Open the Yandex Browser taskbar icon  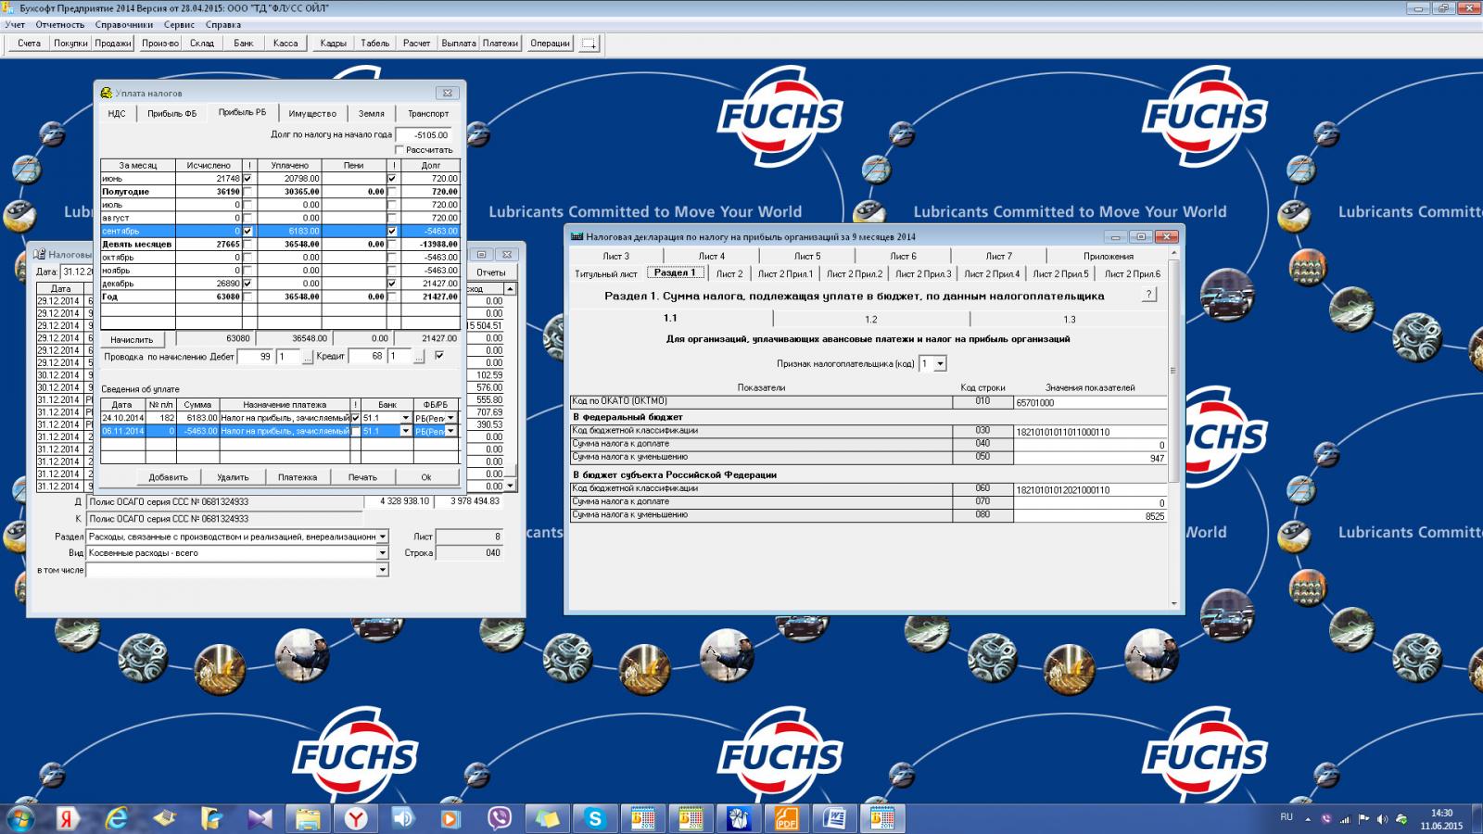pos(356,818)
